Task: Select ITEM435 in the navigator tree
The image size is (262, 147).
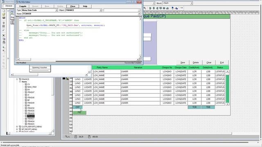Action: (x=31, y=124)
